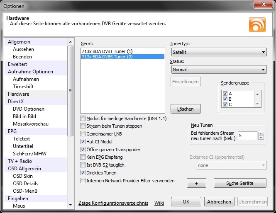Open the Aufnahmen settings page
The image size is (276, 213).
[x=26, y=79]
